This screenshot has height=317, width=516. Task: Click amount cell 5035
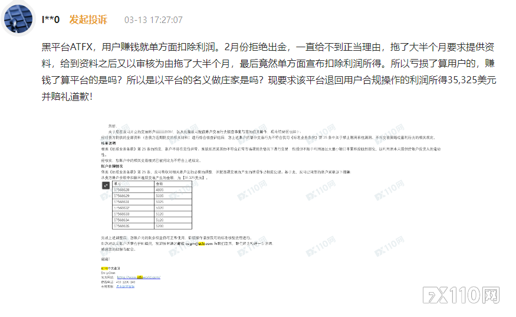point(173,196)
